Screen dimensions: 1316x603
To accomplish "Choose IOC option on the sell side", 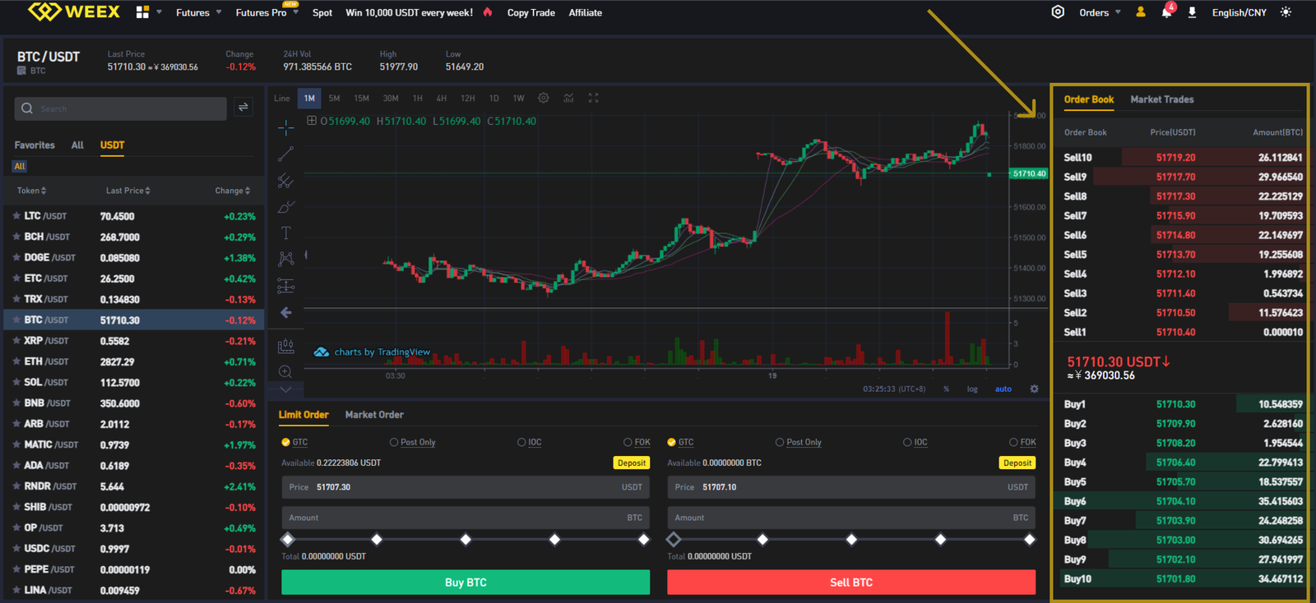I will [915, 442].
